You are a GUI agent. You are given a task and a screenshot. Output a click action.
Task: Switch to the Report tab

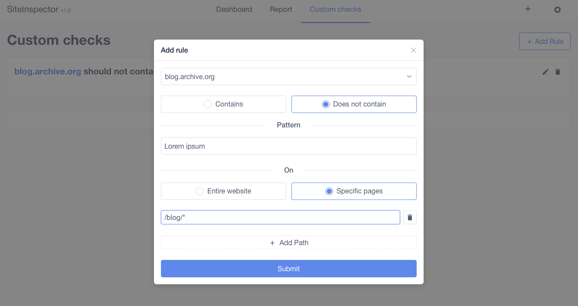[281, 9]
